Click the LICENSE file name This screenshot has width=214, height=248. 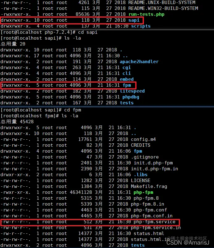point(141,181)
